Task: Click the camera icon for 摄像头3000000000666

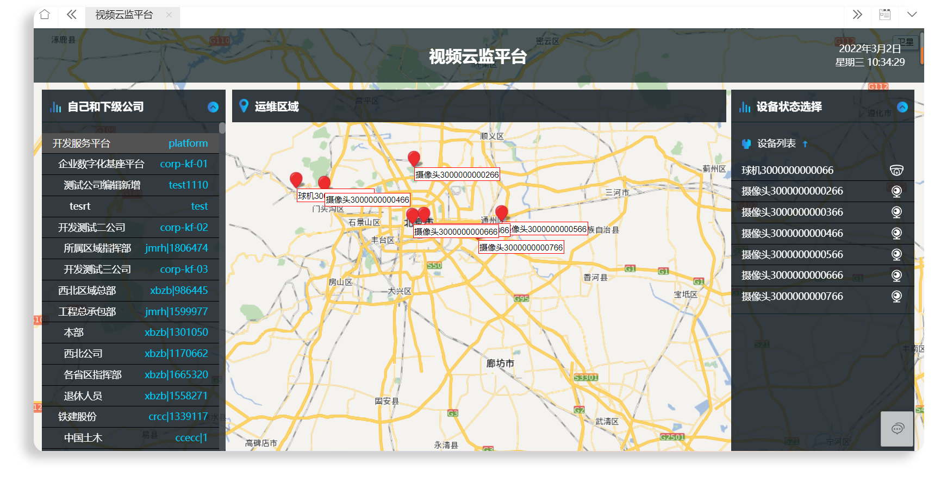Action: 897,275
